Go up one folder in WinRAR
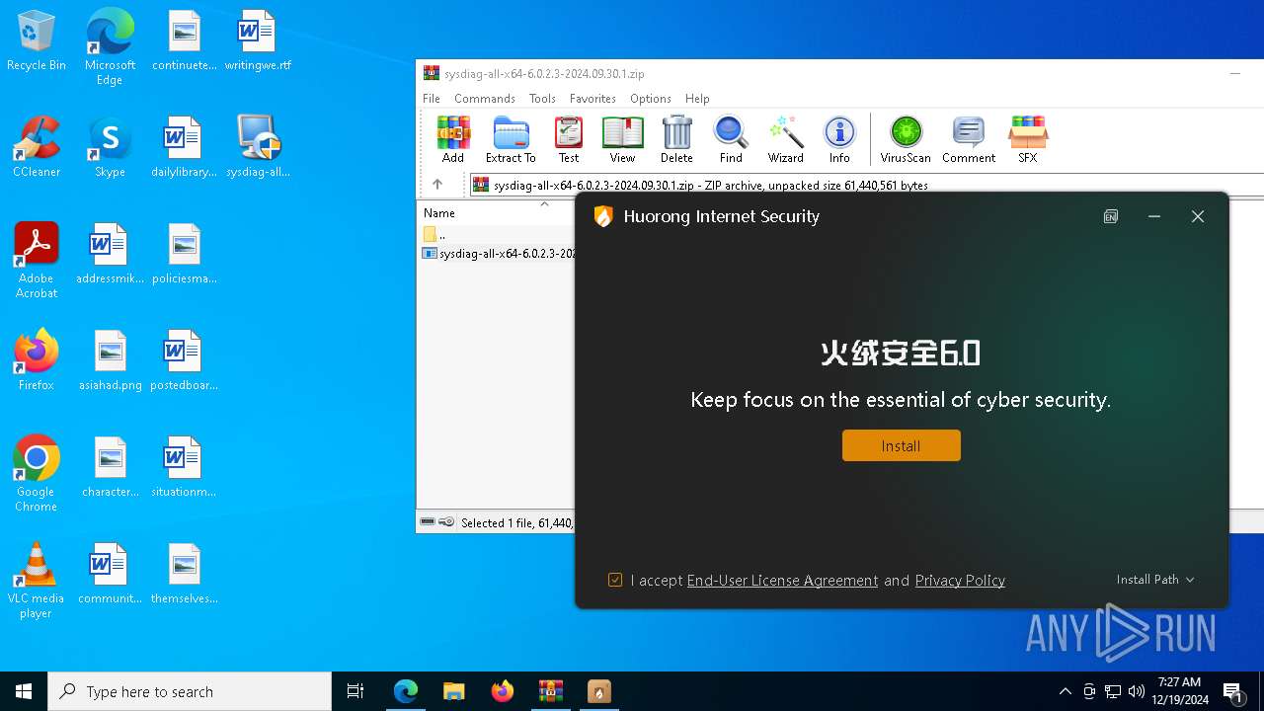Viewport: 1264px width, 711px height. point(437,185)
